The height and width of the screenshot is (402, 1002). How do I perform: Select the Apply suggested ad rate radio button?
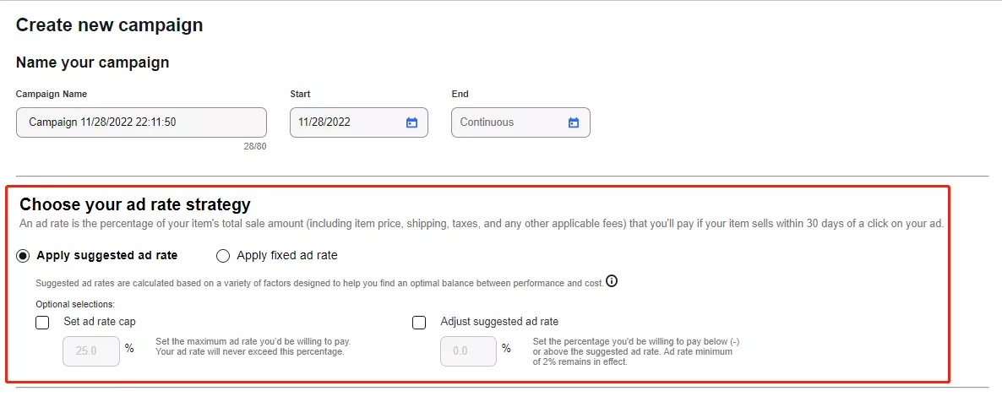click(x=25, y=255)
